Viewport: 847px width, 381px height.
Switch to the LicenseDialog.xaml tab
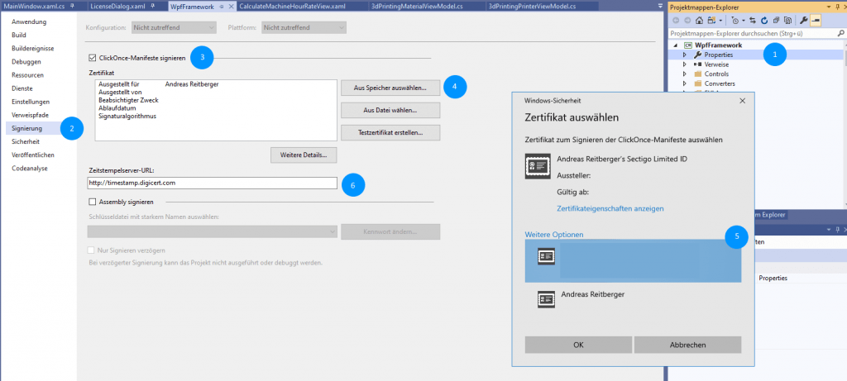click(x=113, y=6)
